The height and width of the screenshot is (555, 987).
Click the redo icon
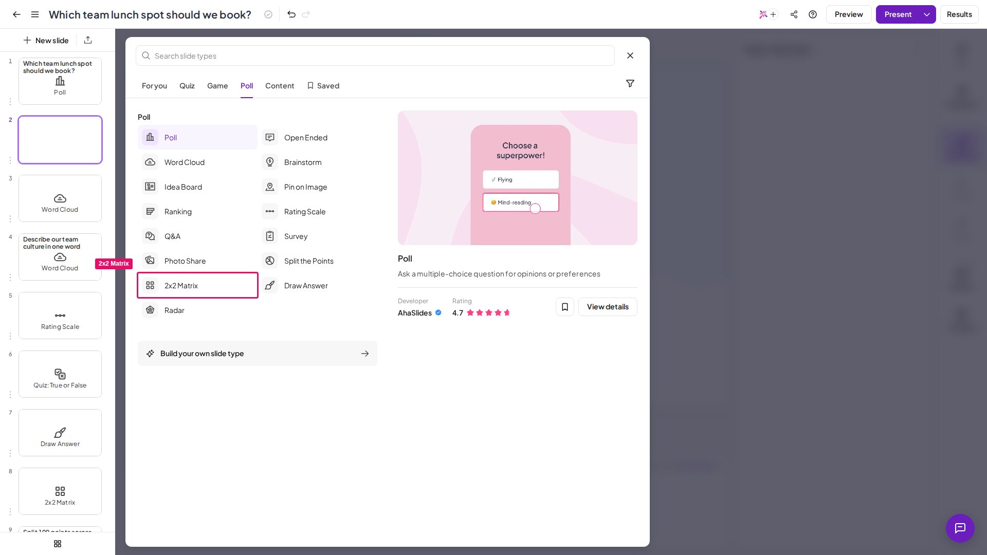pos(306,14)
